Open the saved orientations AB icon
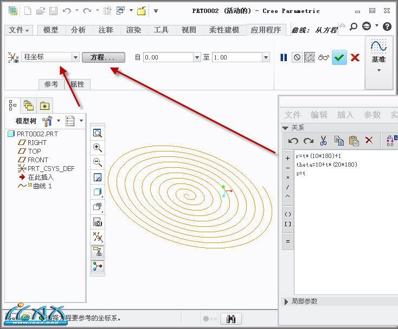This screenshot has width=398, height=329. (98, 207)
